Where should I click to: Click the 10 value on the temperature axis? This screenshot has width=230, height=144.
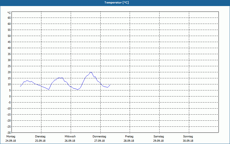(9, 84)
